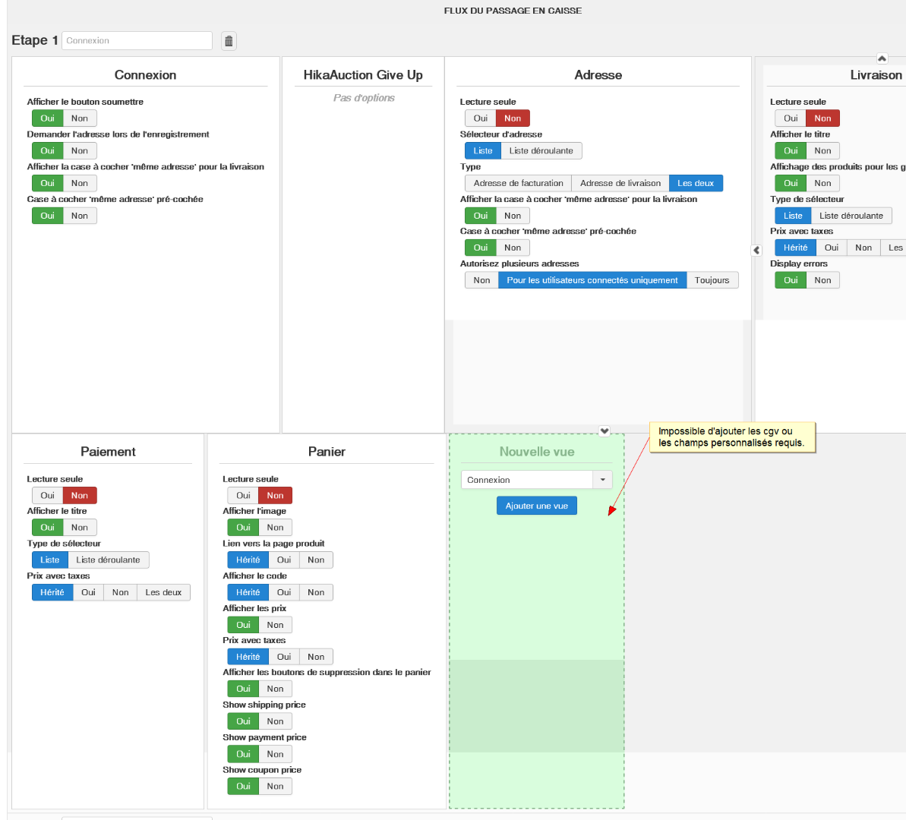Choose "Adresse de facturation" as Adresse type
Viewport: 906px width, 820px height.
[x=518, y=183]
